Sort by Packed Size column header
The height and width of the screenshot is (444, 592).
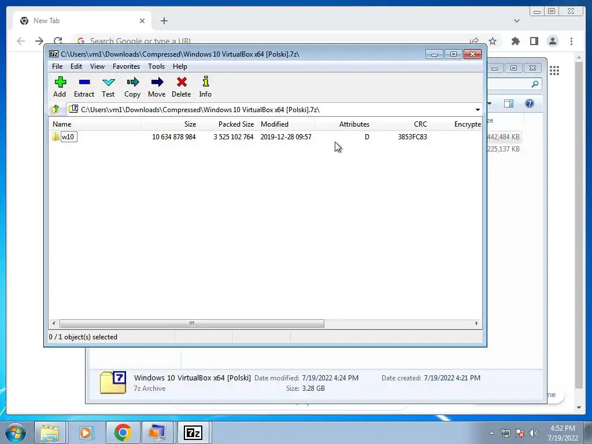(x=228, y=124)
